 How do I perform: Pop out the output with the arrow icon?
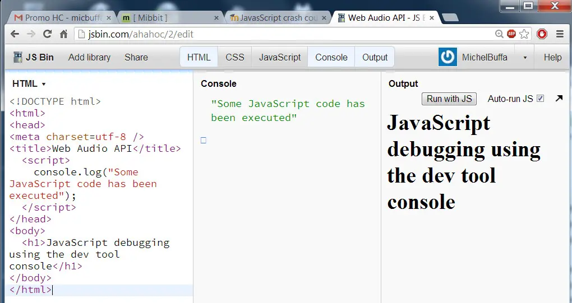pyautogui.click(x=559, y=99)
